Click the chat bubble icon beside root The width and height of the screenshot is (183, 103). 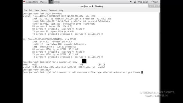pyautogui.click(x=152, y=2)
